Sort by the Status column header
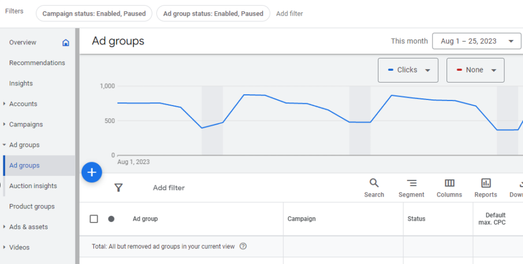 pos(416,219)
